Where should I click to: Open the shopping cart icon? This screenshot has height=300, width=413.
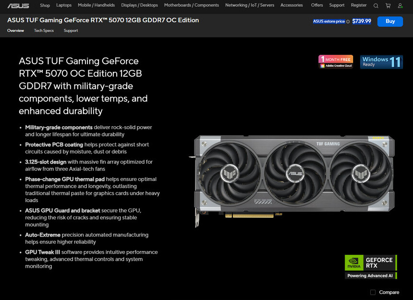click(x=388, y=6)
